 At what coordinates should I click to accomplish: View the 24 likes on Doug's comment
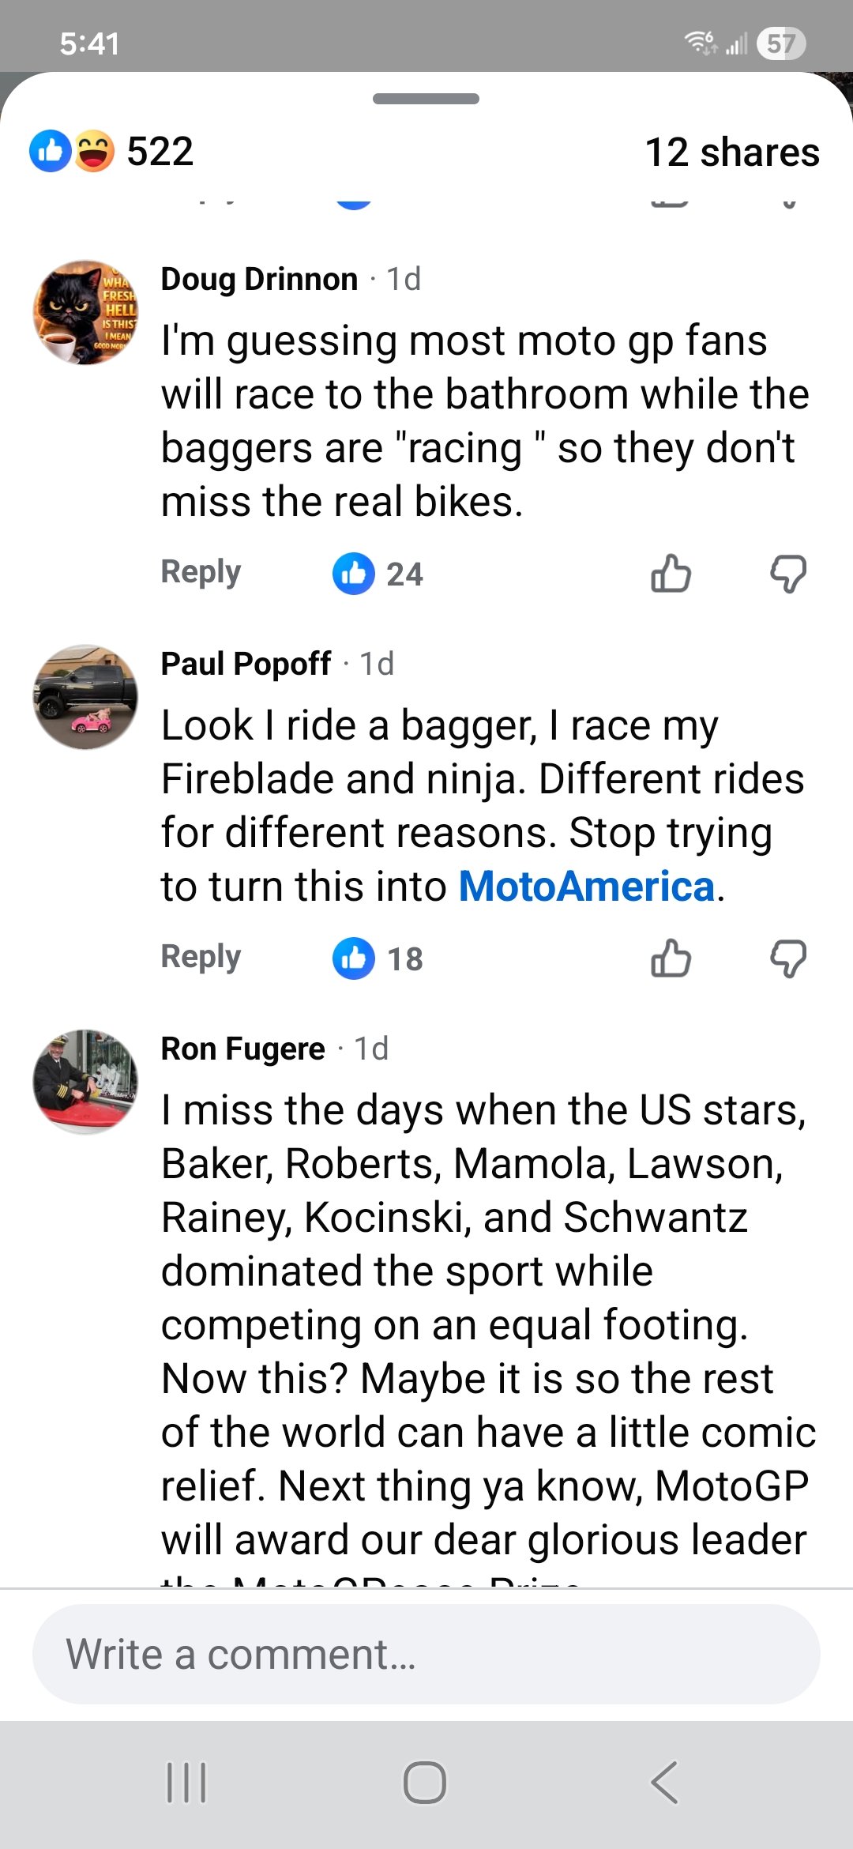click(378, 574)
